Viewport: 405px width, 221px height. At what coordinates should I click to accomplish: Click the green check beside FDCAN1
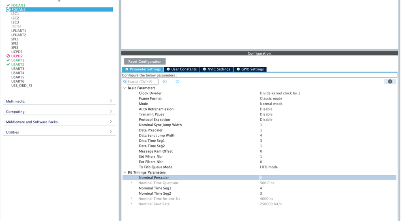click(x=8, y=5)
